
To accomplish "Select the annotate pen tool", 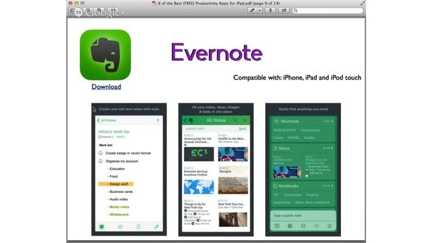I will click(x=252, y=11).
